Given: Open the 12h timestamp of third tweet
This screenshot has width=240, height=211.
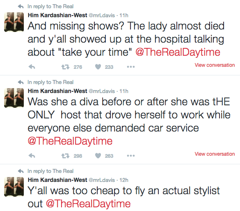Looking at the screenshot, I should 123,180.
